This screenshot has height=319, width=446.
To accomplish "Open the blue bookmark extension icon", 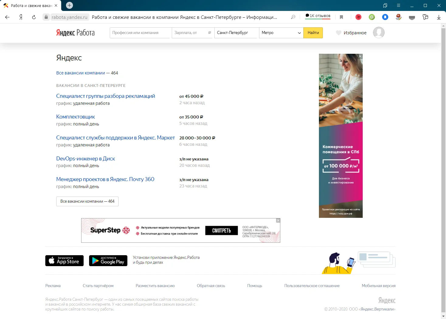I will 385,17.
